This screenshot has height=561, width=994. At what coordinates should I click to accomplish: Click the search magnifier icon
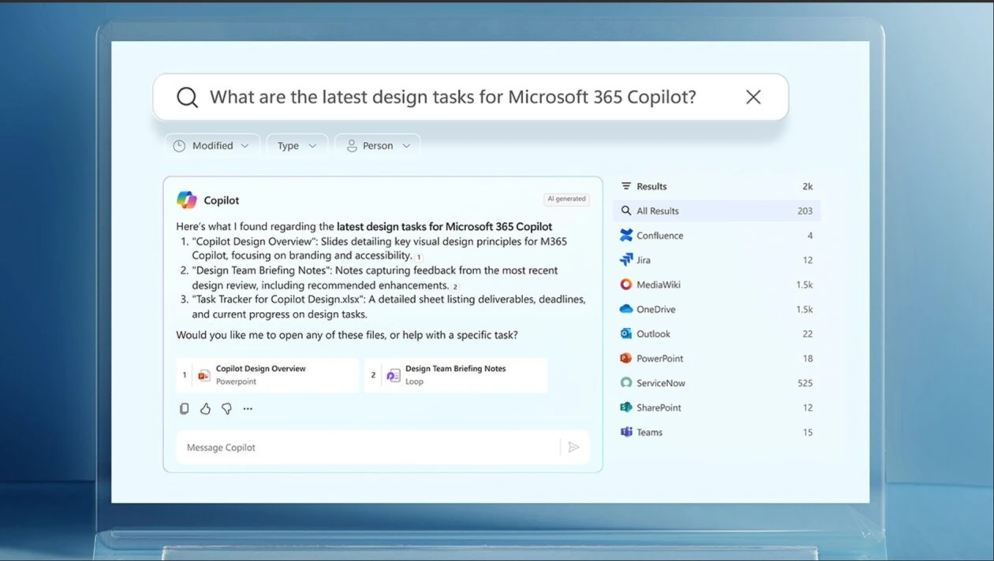coord(186,96)
